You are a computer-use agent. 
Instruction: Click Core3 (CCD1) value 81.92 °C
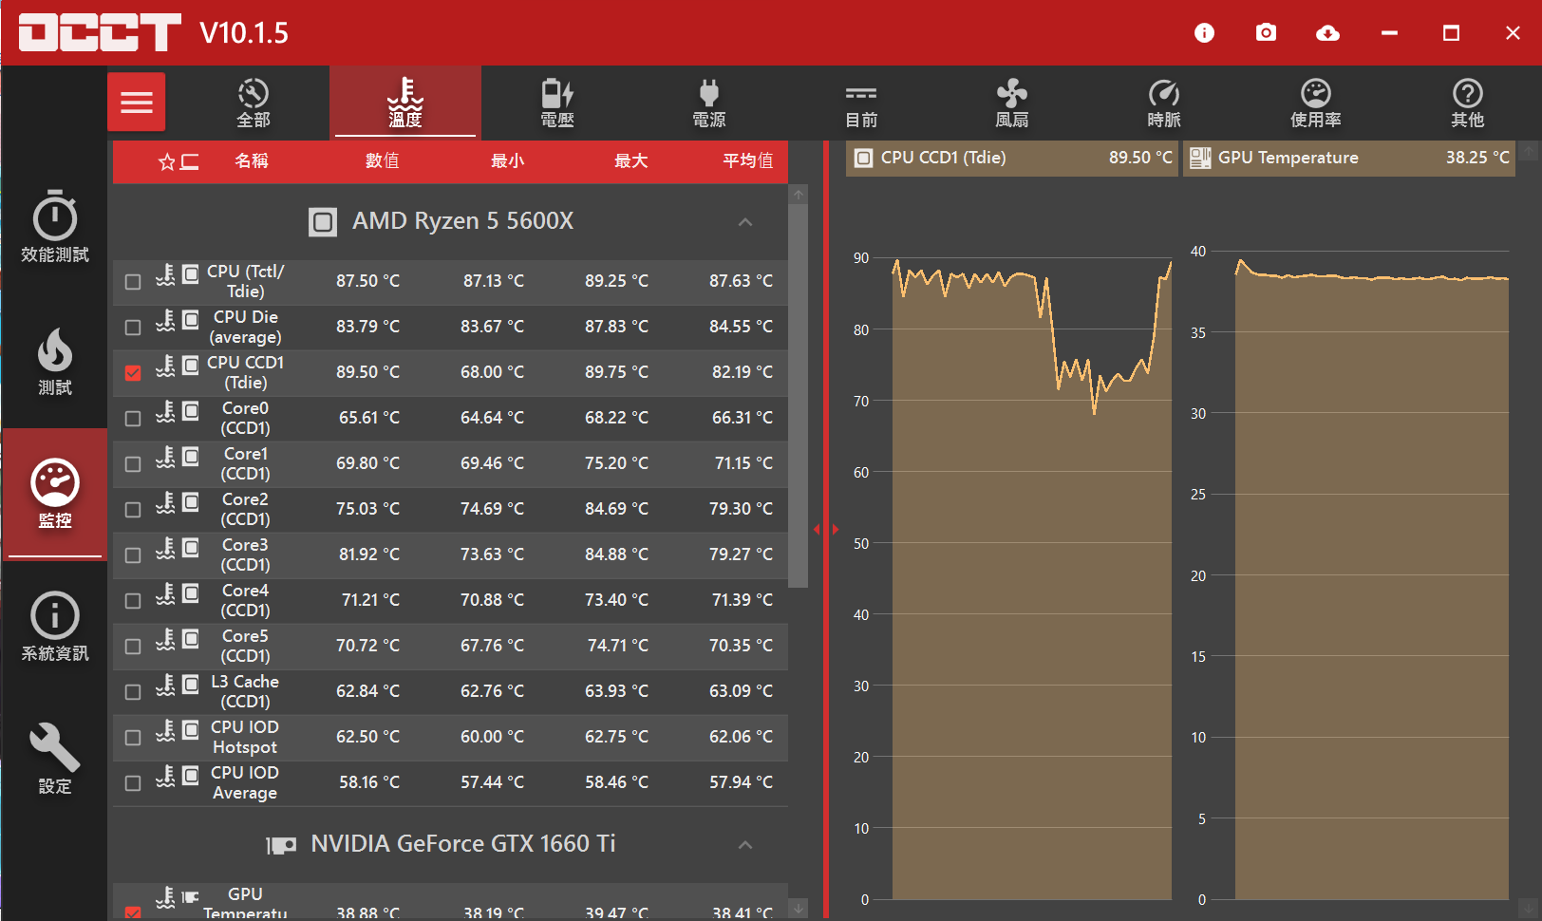369,554
